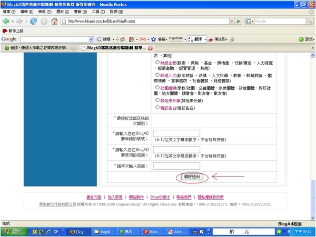Switch to the first tab 省錢、賺錢大作戰
316x237 pixels.
tap(40, 48)
